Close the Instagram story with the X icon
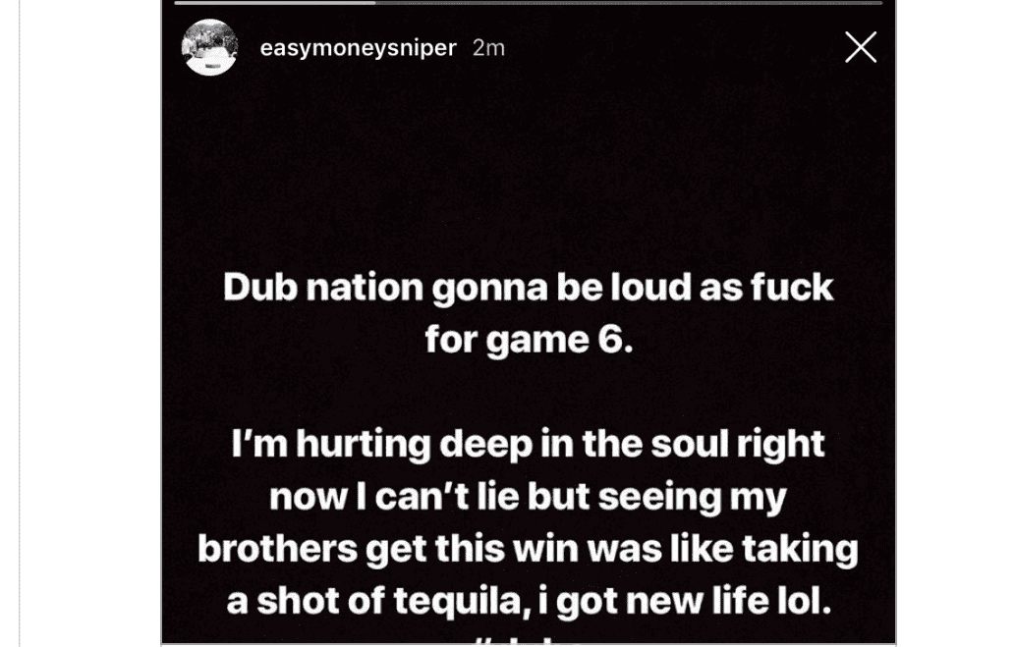Viewport: 1014px width, 647px height. tap(861, 47)
